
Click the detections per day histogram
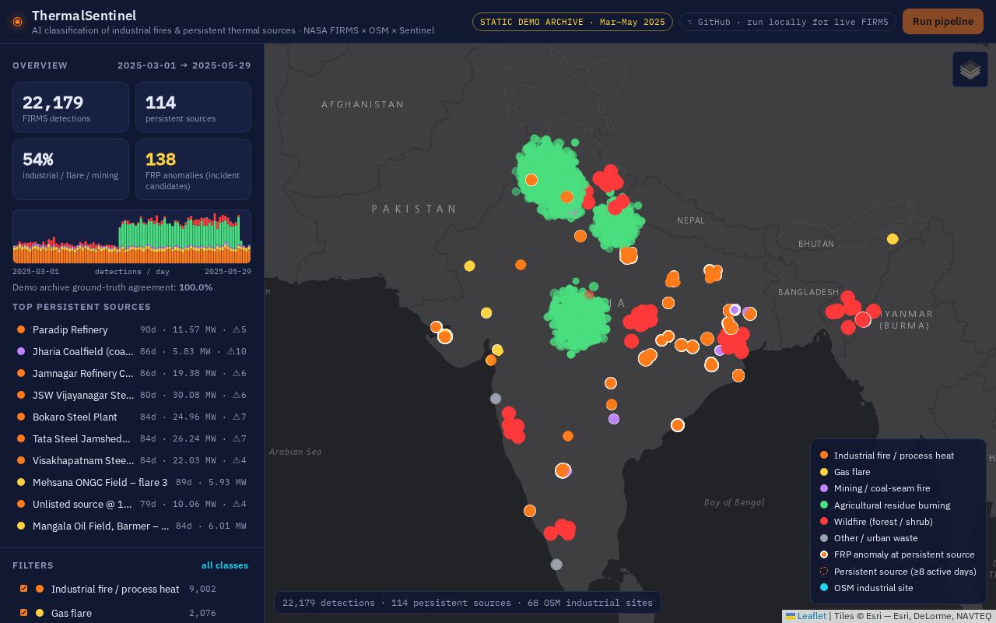(132, 237)
